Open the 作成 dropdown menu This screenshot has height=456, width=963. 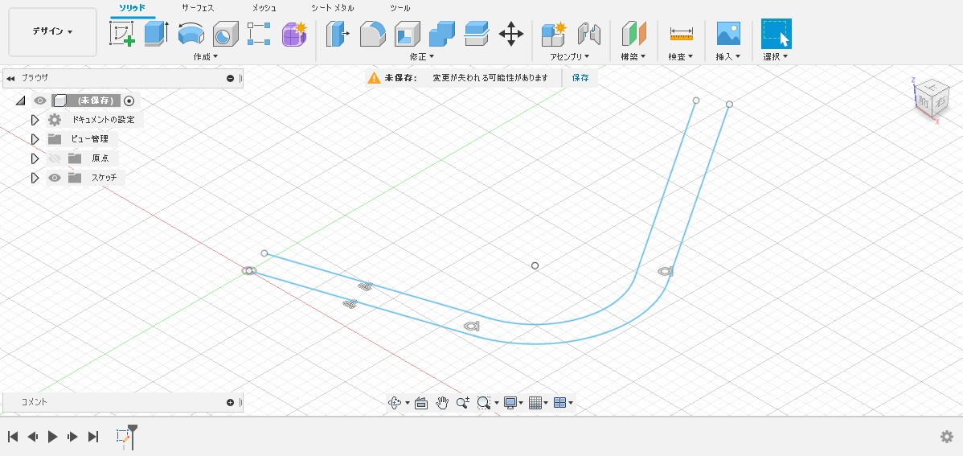[206, 56]
